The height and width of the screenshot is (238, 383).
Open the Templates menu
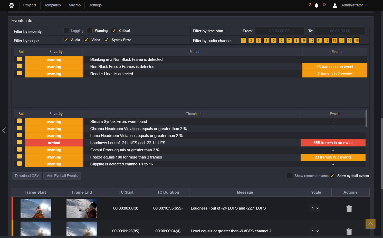53,5
